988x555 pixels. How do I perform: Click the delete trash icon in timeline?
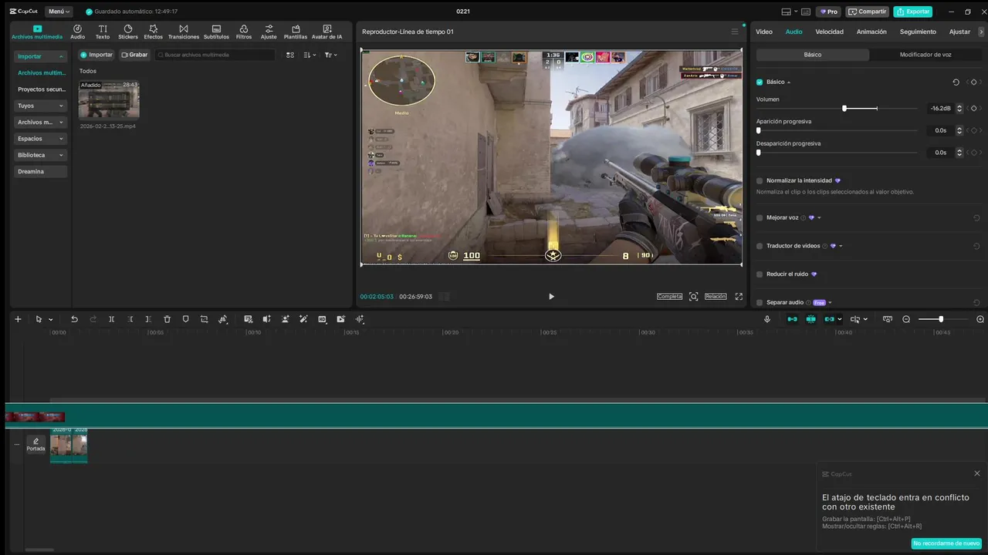click(167, 319)
